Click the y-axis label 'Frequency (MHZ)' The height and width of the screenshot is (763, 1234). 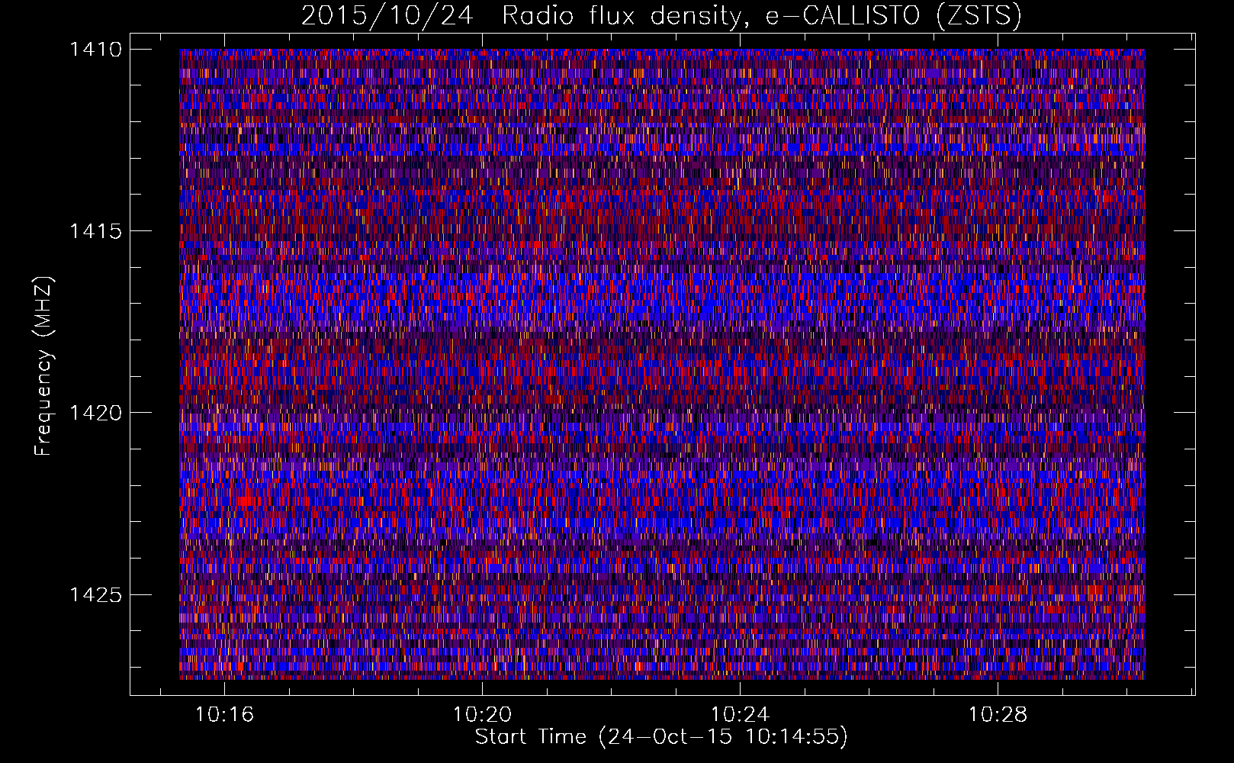tap(43, 366)
